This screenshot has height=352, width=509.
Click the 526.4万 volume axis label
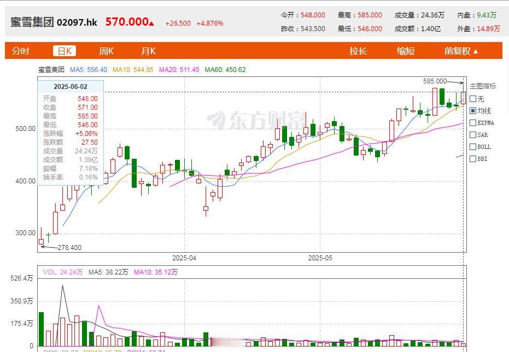21,278
